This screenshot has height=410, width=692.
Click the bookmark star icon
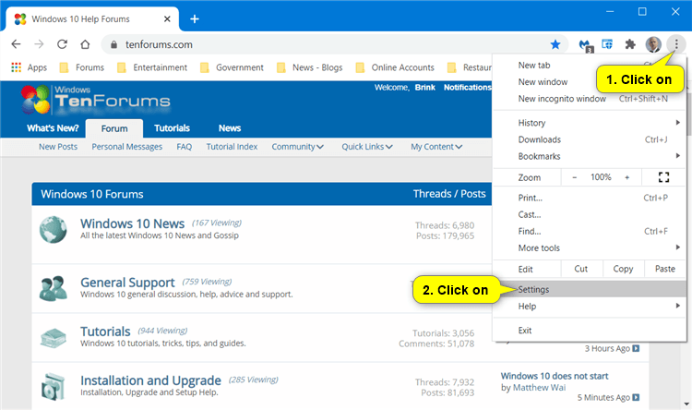coord(555,44)
